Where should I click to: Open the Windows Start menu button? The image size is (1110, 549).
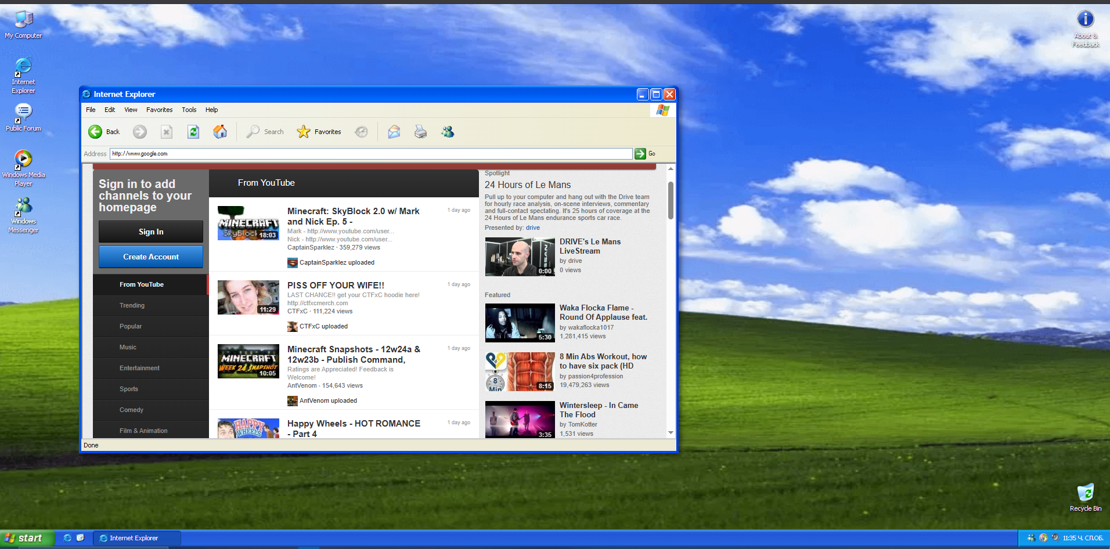click(x=27, y=538)
